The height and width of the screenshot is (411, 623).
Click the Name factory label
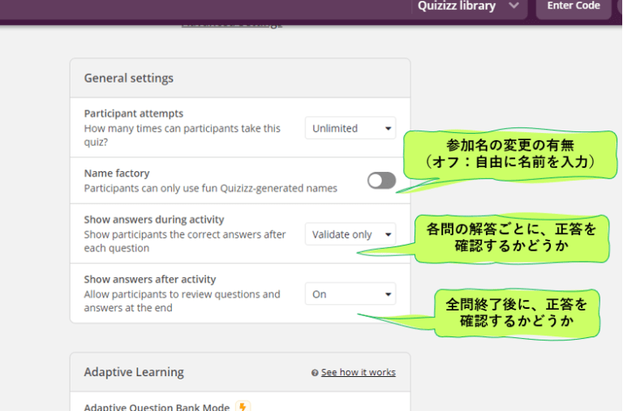117,173
